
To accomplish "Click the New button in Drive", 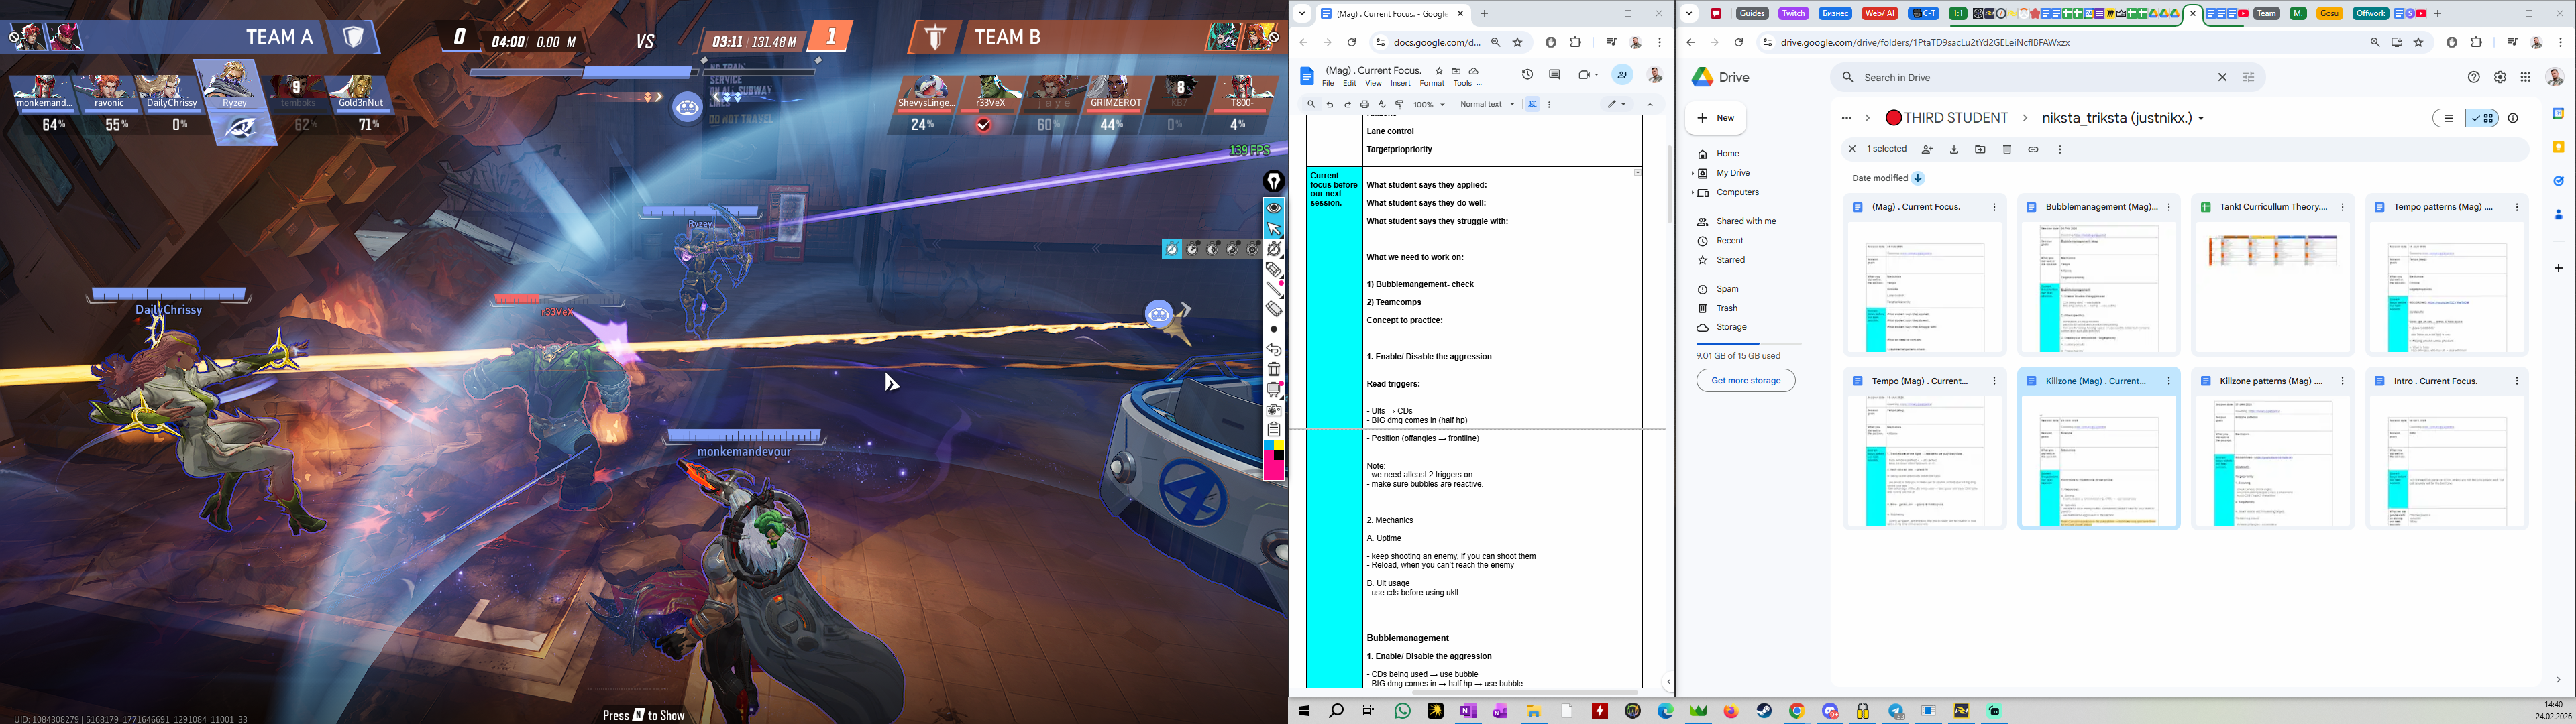I will (1716, 118).
